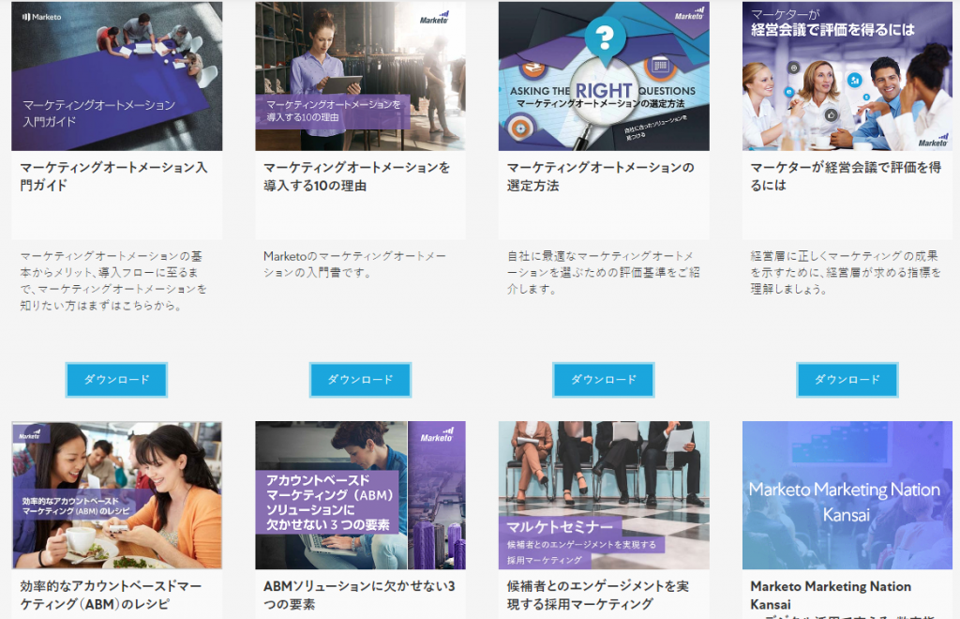Click the description starting 自社に最適なマーケティングオートメーション
This screenshot has width=960, height=619.
click(x=603, y=272)
